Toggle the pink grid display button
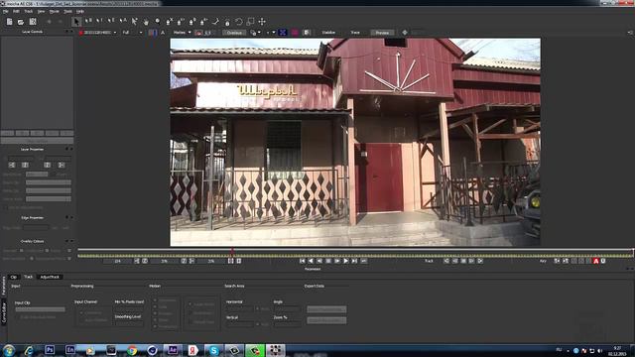 coord(295,33)
